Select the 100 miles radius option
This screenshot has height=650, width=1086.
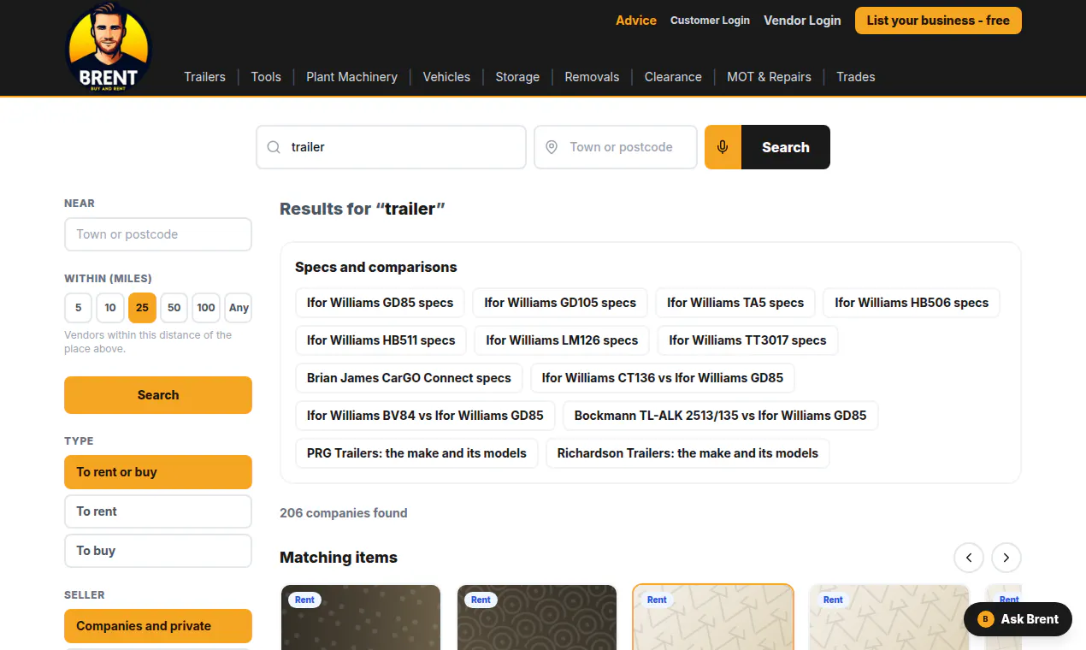coord(206,308)
